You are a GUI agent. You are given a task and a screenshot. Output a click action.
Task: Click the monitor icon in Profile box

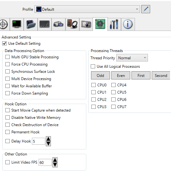pyautogui.click(x=39, y=9)
